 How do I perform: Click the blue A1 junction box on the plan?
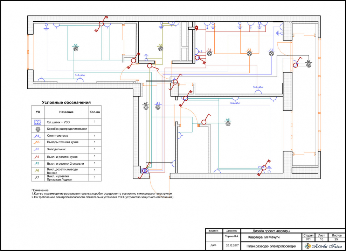tap(158, 108)
